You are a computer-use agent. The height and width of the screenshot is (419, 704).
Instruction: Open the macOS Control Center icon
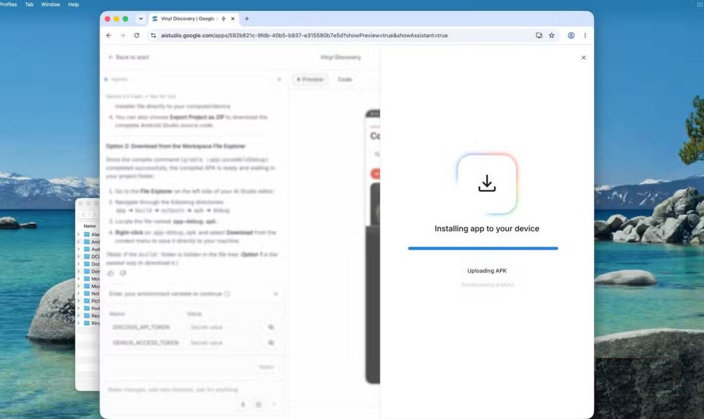point(699,5)
